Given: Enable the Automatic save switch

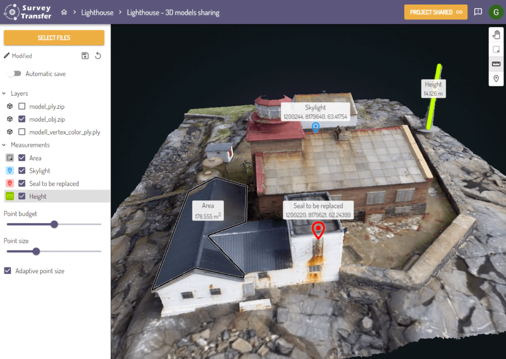Looking at the screenshot, I should point(14,74).
